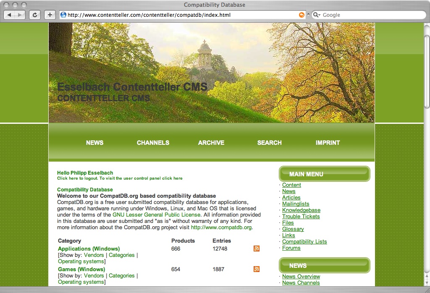This screenshot has width=430, height=293.
Task: Open the Applications (Windows) category
Action: coord(89,249)
